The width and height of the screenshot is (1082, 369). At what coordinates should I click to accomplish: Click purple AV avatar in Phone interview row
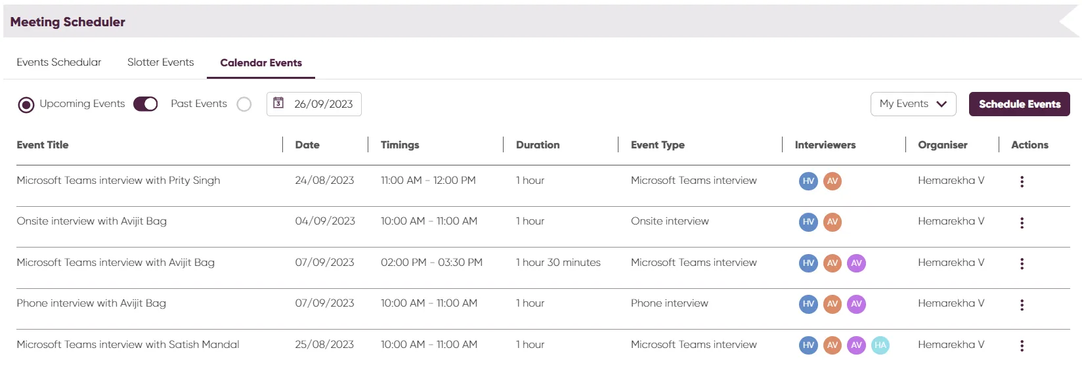pos(856,304)
